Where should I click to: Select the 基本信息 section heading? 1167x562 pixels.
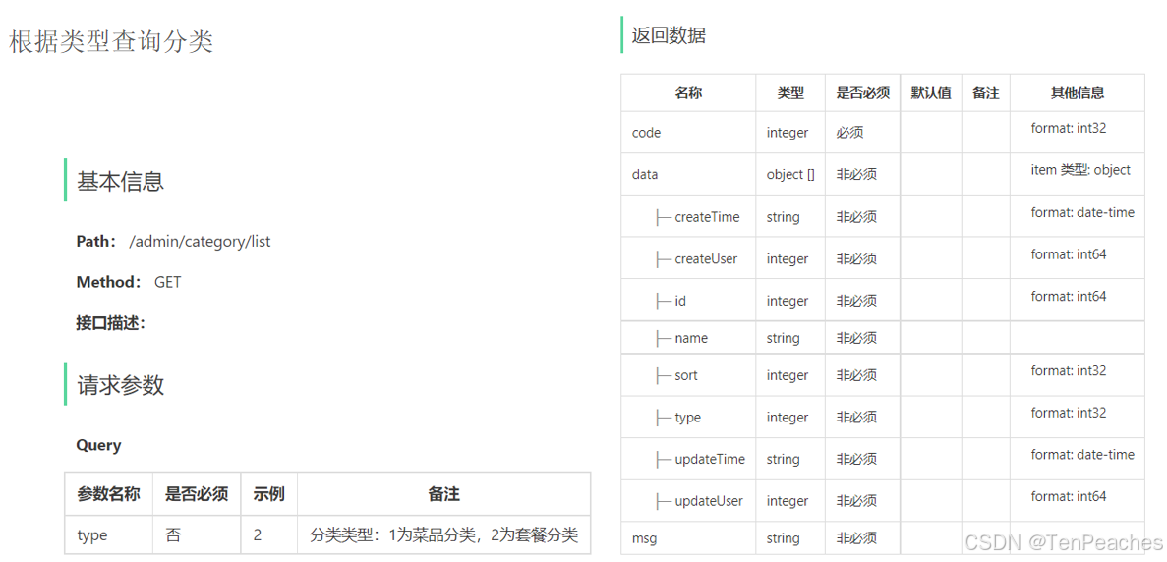click(121, 181)
